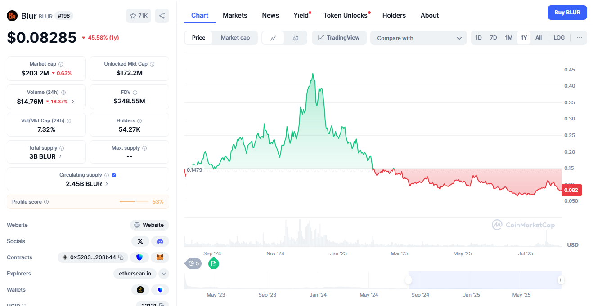The image size is (593, 306).
Task: Expand Volume (24h) details chevron
Action: 73,102
